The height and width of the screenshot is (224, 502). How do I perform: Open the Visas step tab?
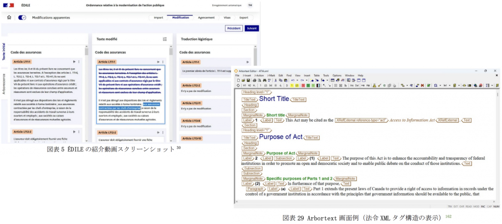(227, 18)
